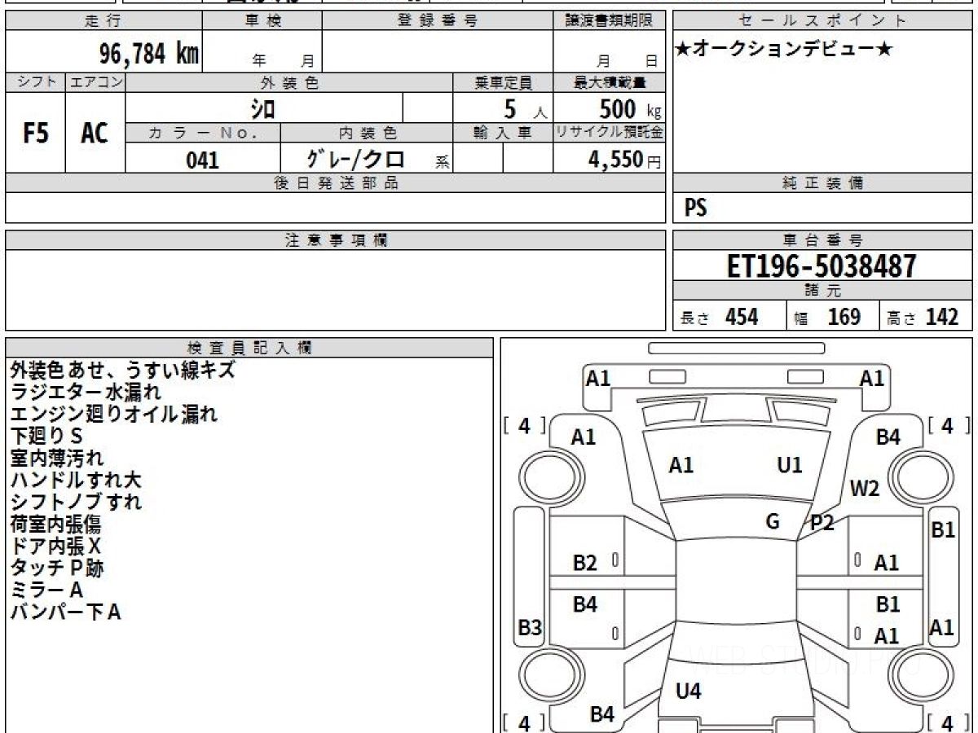Image resolution: width=978 pixels, height=733 pixels.
Task: Select the F5 shift value
Action: click(36, 133)
